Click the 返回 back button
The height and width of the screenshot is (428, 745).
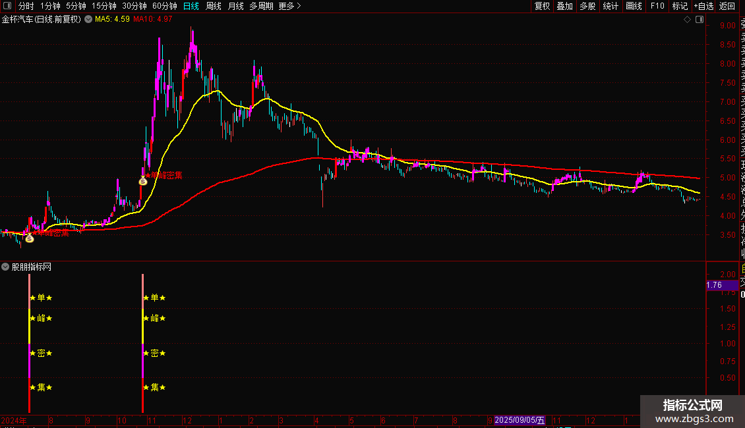click(x=727, y=6)
